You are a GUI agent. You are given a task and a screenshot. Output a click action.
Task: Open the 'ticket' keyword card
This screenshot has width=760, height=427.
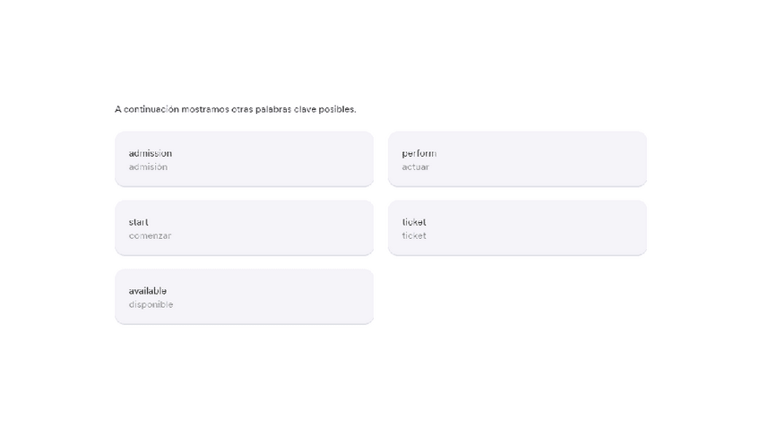[517, 228]
